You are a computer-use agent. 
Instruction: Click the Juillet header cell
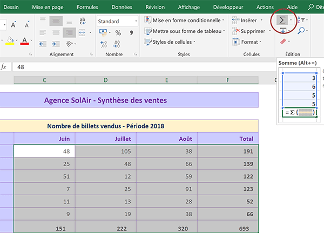pos(105,139)
